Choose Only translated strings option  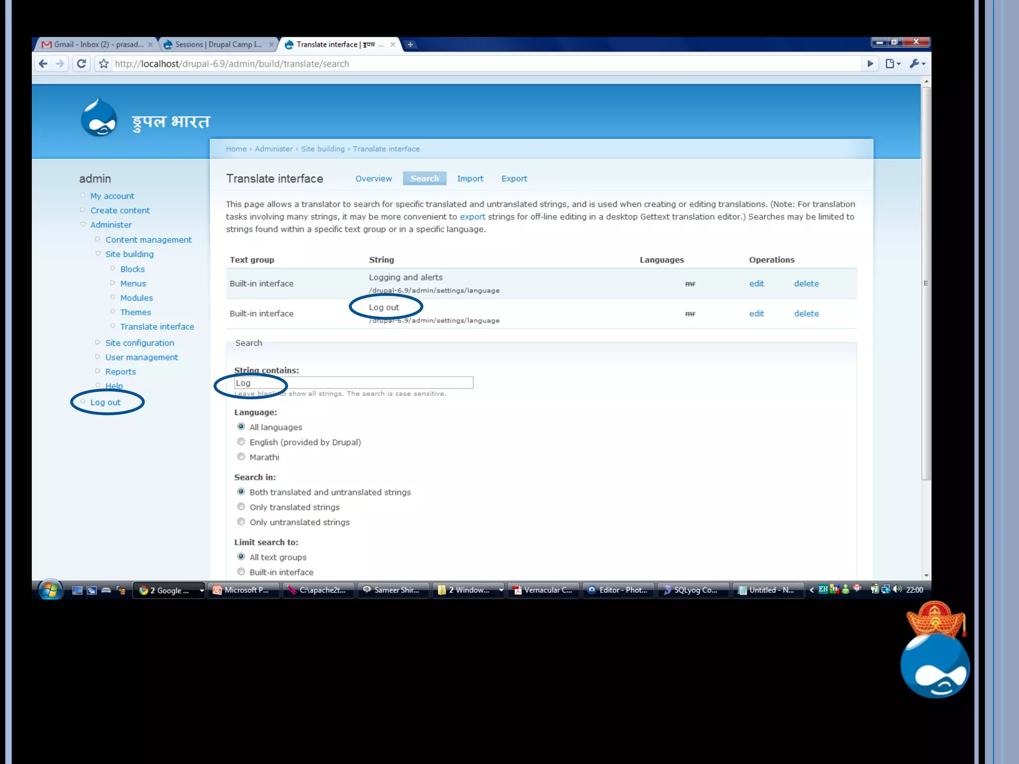pyautogui.click(x=241, y=507)
